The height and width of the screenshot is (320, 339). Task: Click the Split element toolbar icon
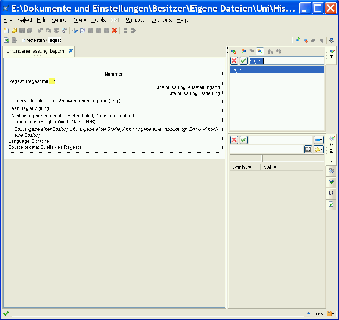point(125,31)
